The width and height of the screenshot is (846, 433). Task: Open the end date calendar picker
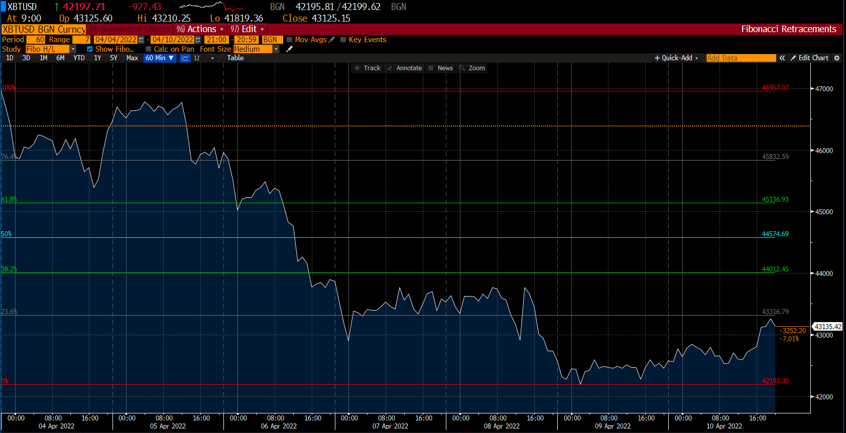(x=198, y=40)
